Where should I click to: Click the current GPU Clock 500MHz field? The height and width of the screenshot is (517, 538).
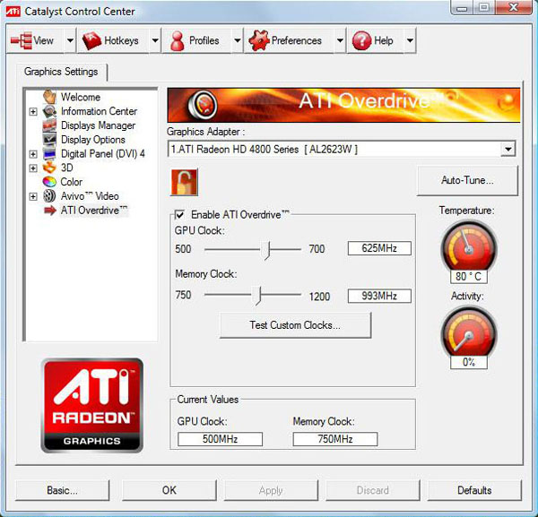(220, 439)
